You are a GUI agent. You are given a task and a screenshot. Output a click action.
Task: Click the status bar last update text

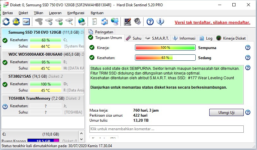point(57,146)
